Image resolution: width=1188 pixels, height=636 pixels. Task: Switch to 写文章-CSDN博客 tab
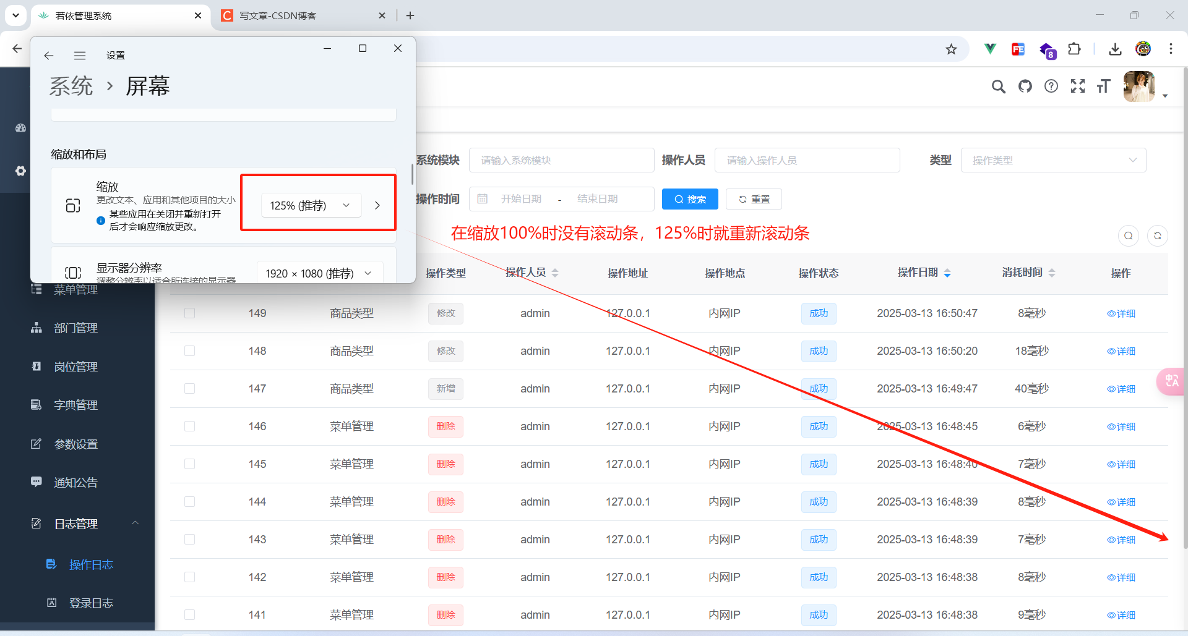click(303, 15)
